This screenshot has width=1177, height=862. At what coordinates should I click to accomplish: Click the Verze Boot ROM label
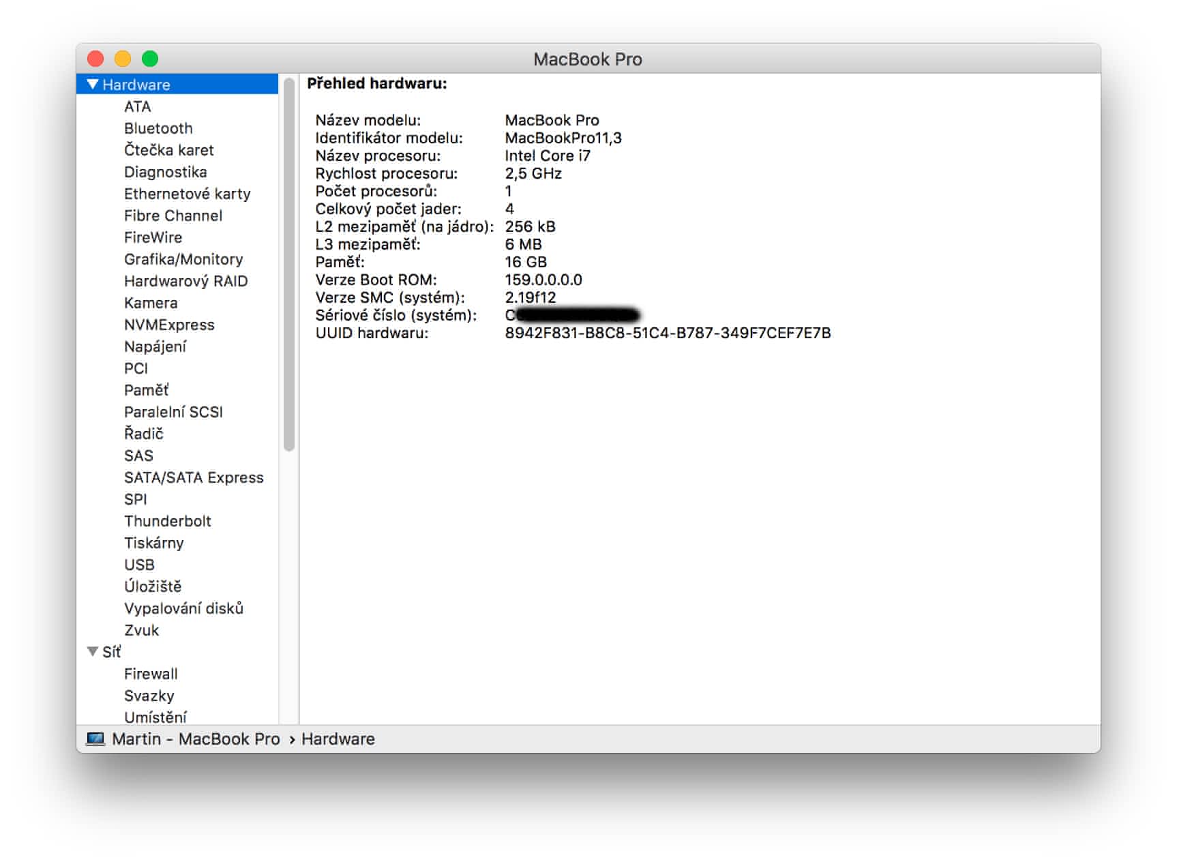[376, 280]
